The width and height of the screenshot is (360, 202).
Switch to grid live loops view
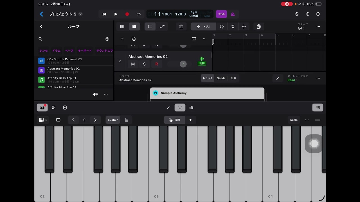(122, 26)
